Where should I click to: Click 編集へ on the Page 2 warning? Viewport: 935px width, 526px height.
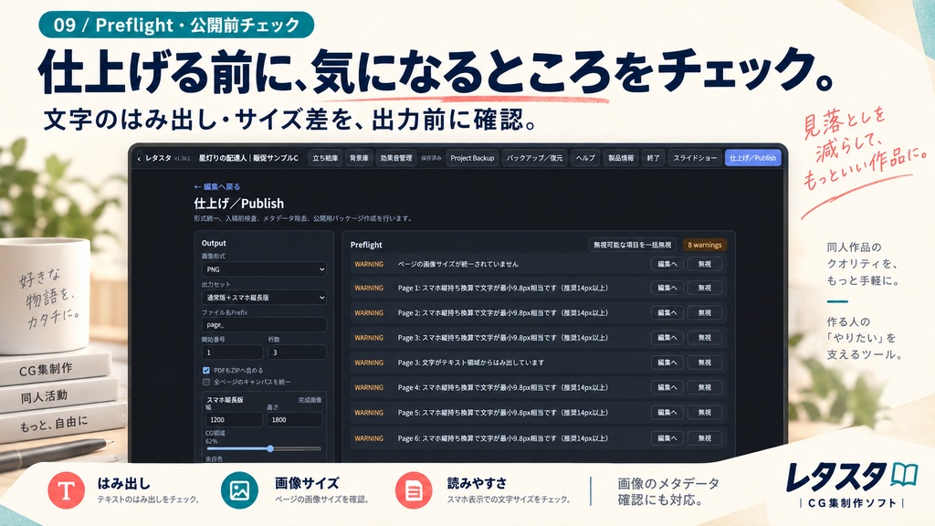[x=667, y=313]
